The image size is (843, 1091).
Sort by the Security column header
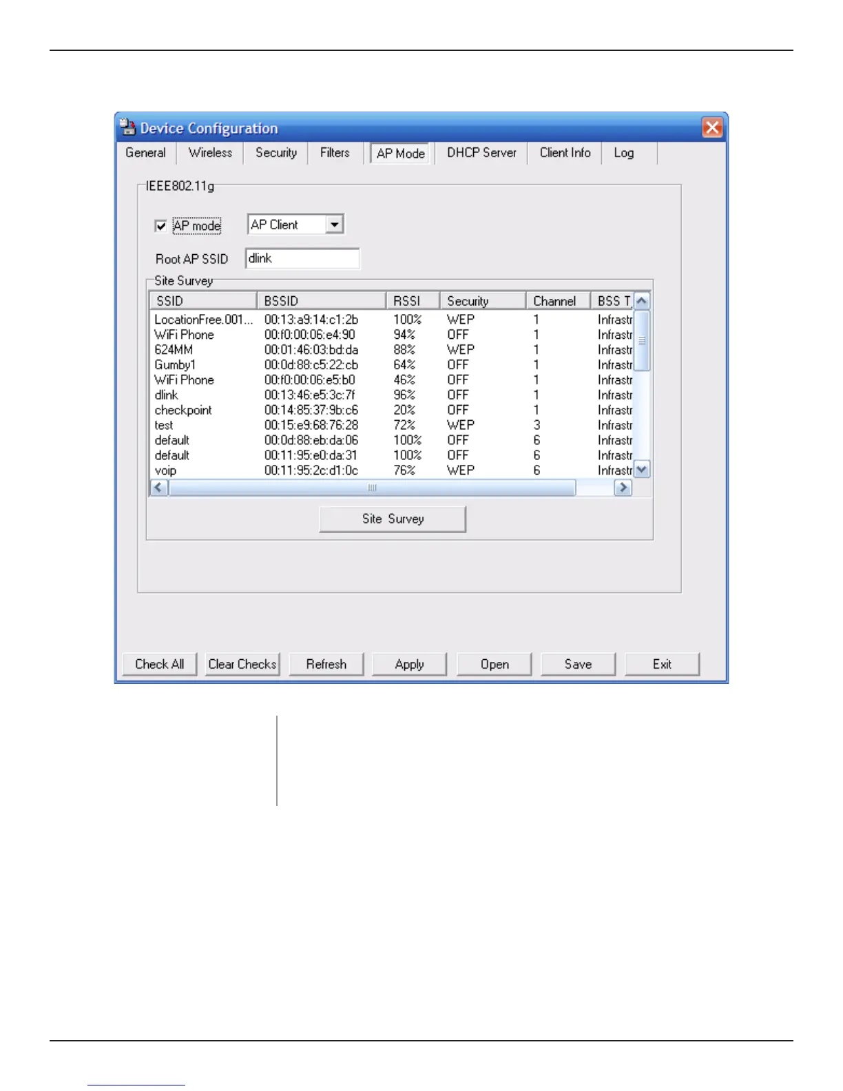pos(483,301)
